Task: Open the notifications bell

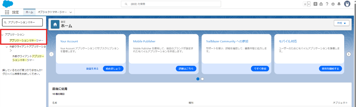Action: 339,4
